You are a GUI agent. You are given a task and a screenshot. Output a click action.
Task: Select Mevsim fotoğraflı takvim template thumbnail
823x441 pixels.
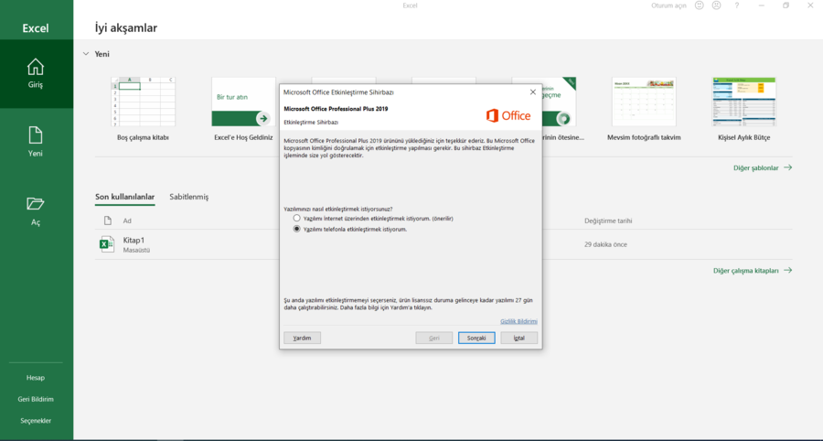tap(644, 102)
